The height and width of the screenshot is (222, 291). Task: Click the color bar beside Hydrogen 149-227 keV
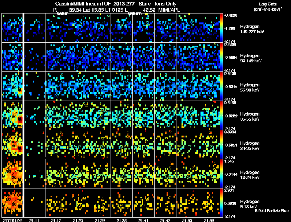(x=221, y=28)
